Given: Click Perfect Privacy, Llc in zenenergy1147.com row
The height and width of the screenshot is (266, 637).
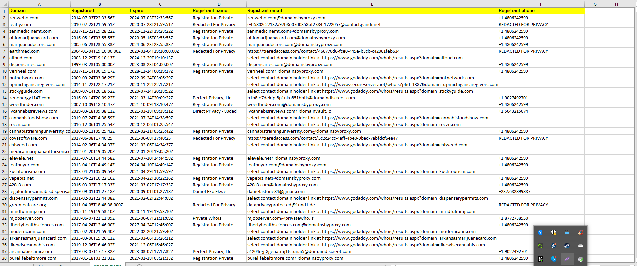Looking at the screenshot, I should [219, 98].
